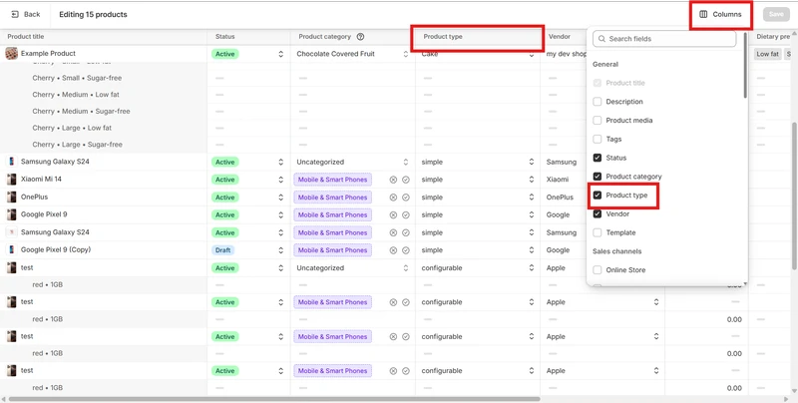
Task: Open Status dropdown for OnePlus
Action: click(x=281, y=198)
